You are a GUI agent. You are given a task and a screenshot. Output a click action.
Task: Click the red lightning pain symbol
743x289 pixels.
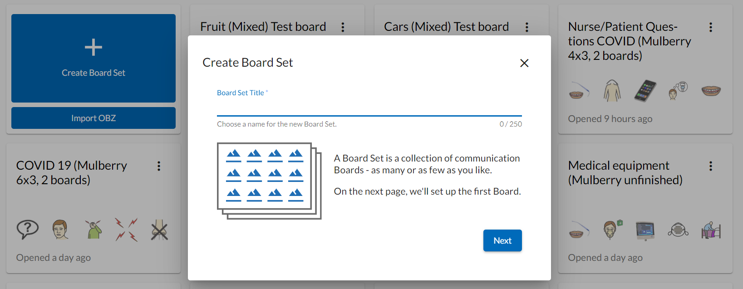click(x=126, y=229)
